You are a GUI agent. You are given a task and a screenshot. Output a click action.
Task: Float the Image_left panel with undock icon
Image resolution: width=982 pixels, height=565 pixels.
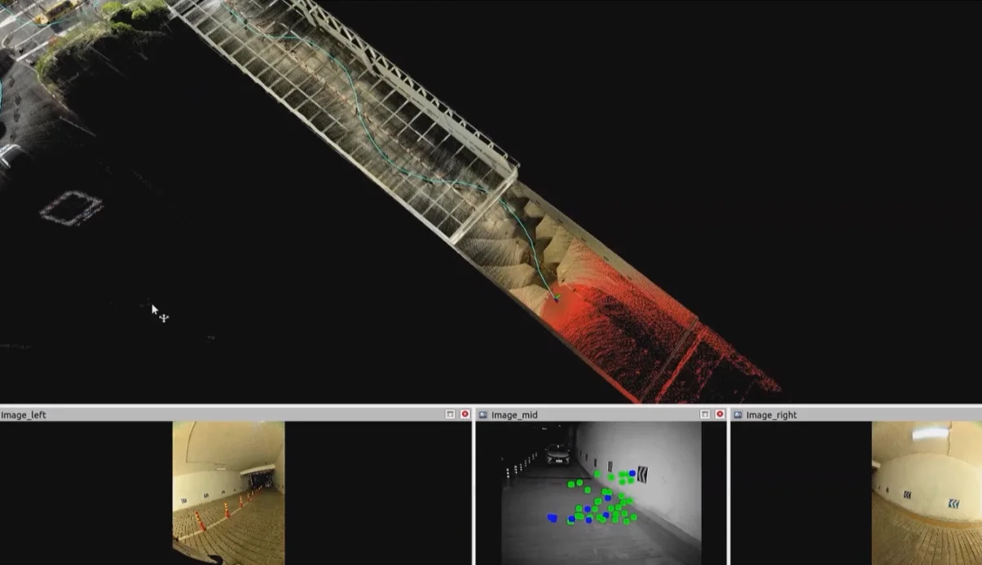(450, 414)
